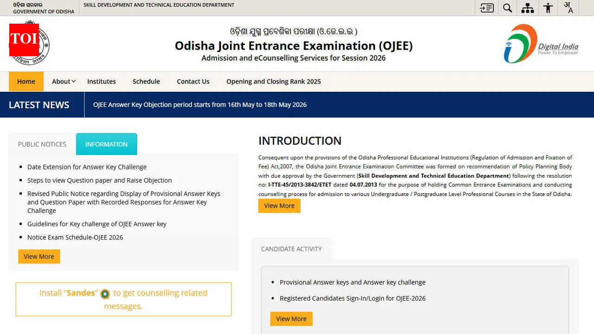Click View More under Introduction
This screenshot has height=334, width=594.
coord(279,206)
